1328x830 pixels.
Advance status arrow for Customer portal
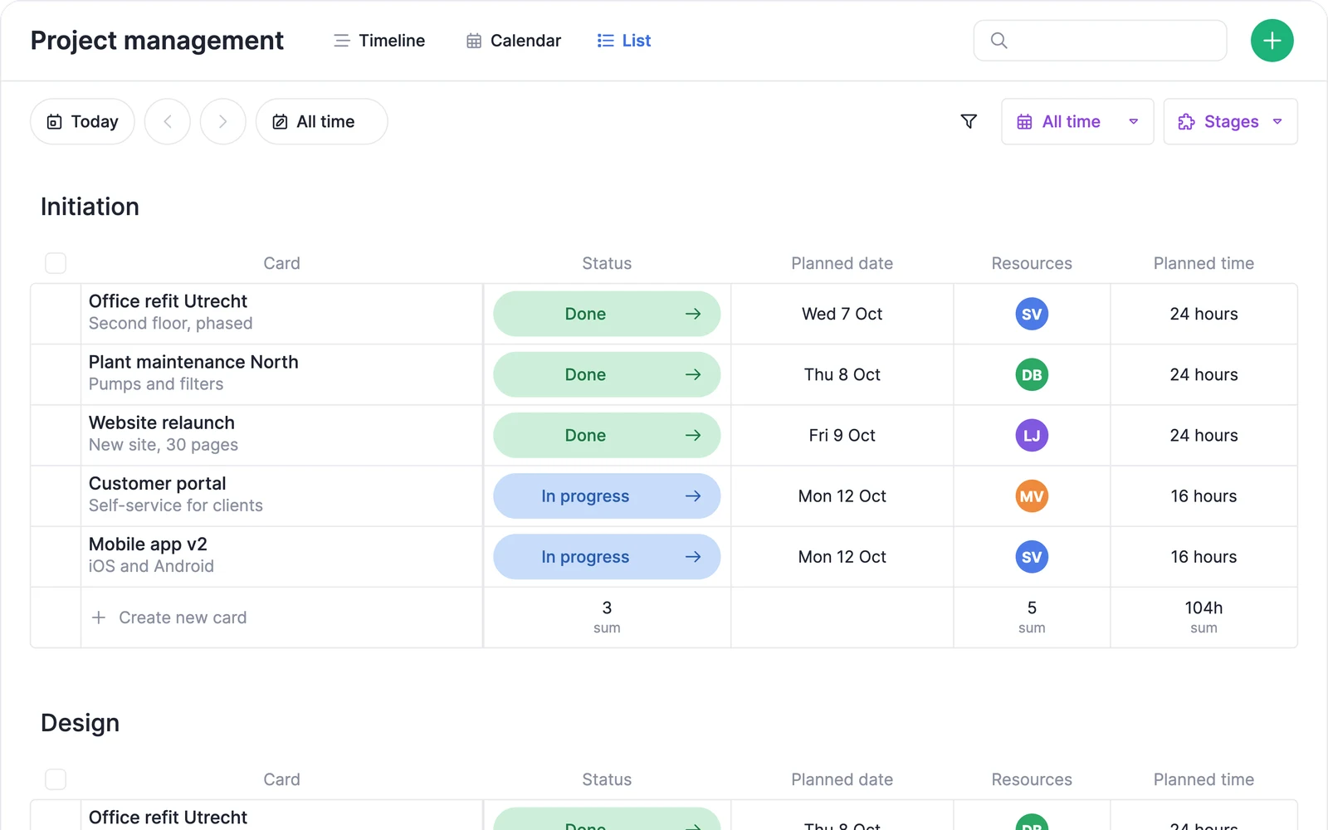[693, 496]
